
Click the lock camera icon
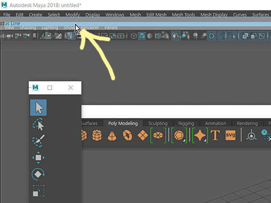point(18,36)
